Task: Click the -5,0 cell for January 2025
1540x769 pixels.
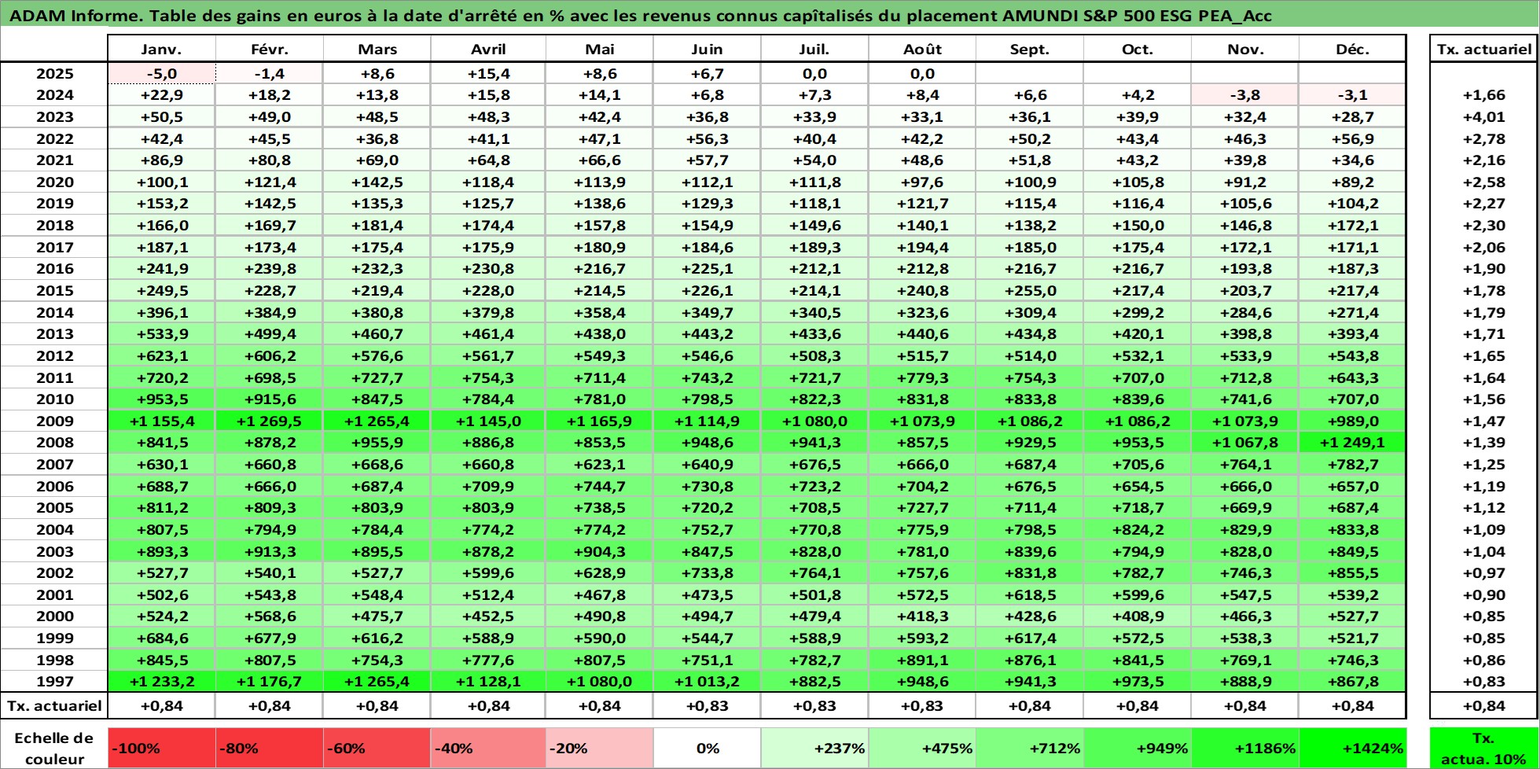Action: pos(161,74)
